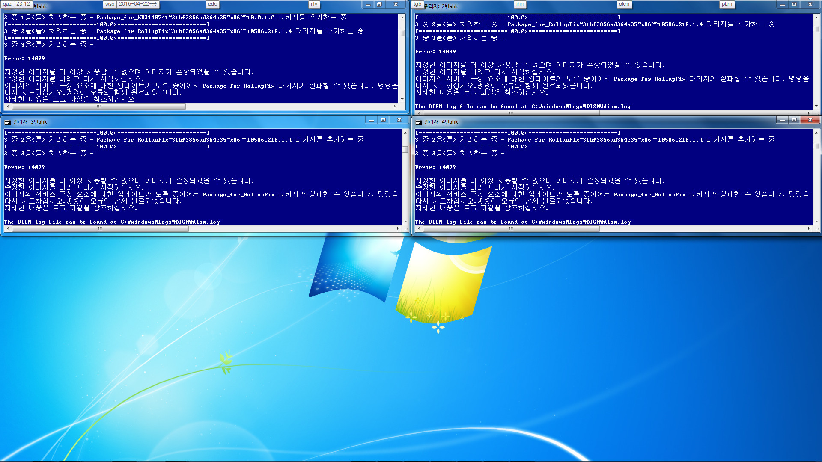
Task: Close the top-left console window
Action: [x=396, y=5]
